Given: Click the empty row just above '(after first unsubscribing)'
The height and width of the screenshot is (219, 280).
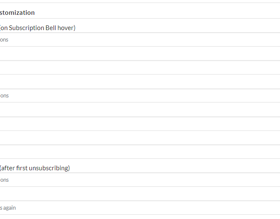Looking at the screenshot, I should pyautogui.click(x=140, y=152).
